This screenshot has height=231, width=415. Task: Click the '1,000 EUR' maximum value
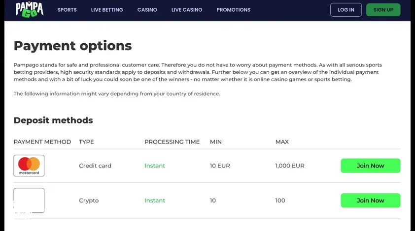pos(290,166)
